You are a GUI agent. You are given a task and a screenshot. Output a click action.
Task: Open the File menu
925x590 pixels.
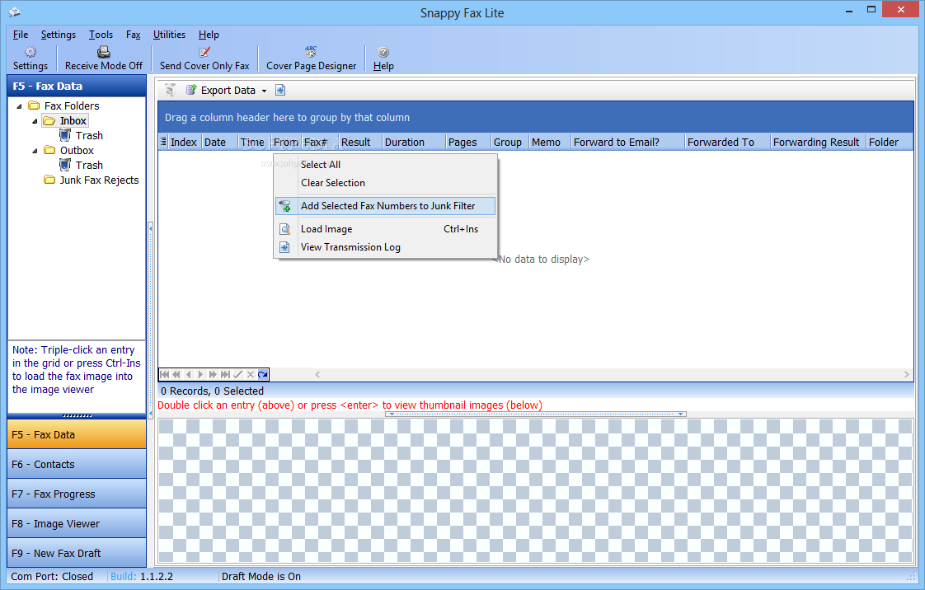pos(21,35)
